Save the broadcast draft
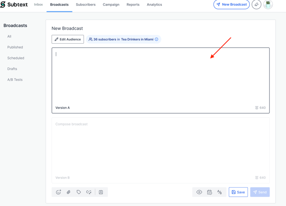 (x=238, y=192)
